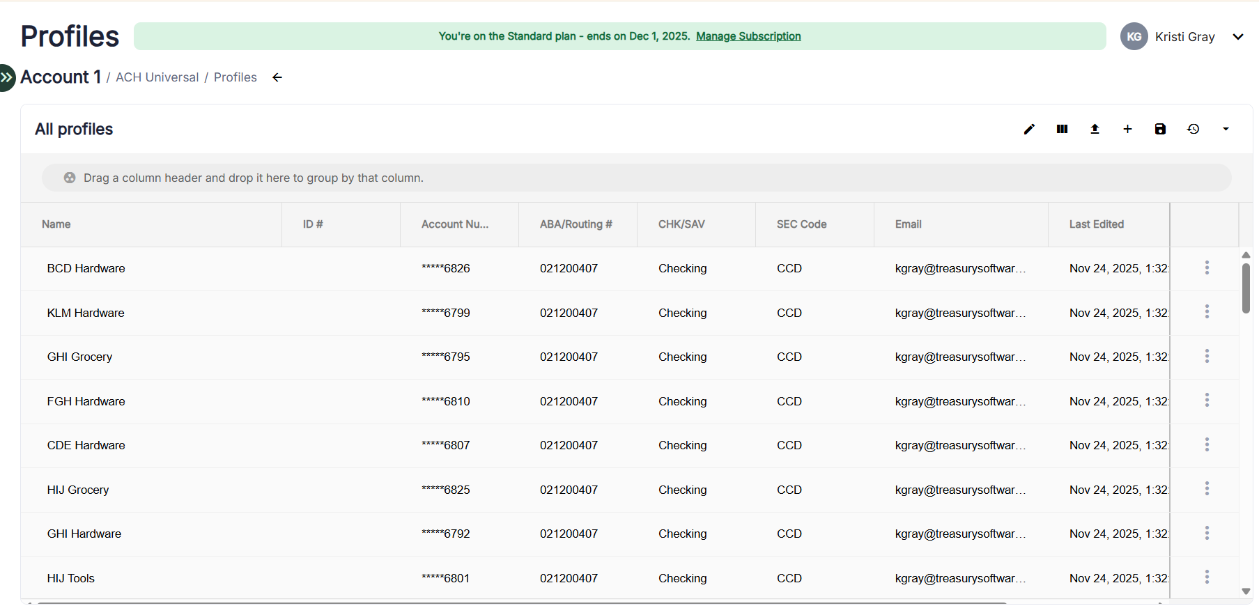Click account number *****6799
This screenshot has height=606, width=1259.
(446, 313)
